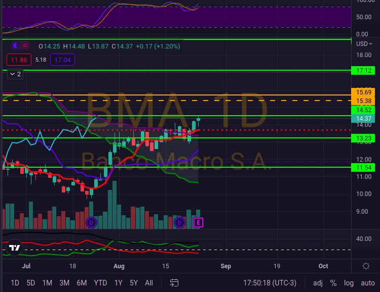Viewport: 380px width, 292px height.
Task: Select the 3M time range
Action: click(x=64, y=283)
